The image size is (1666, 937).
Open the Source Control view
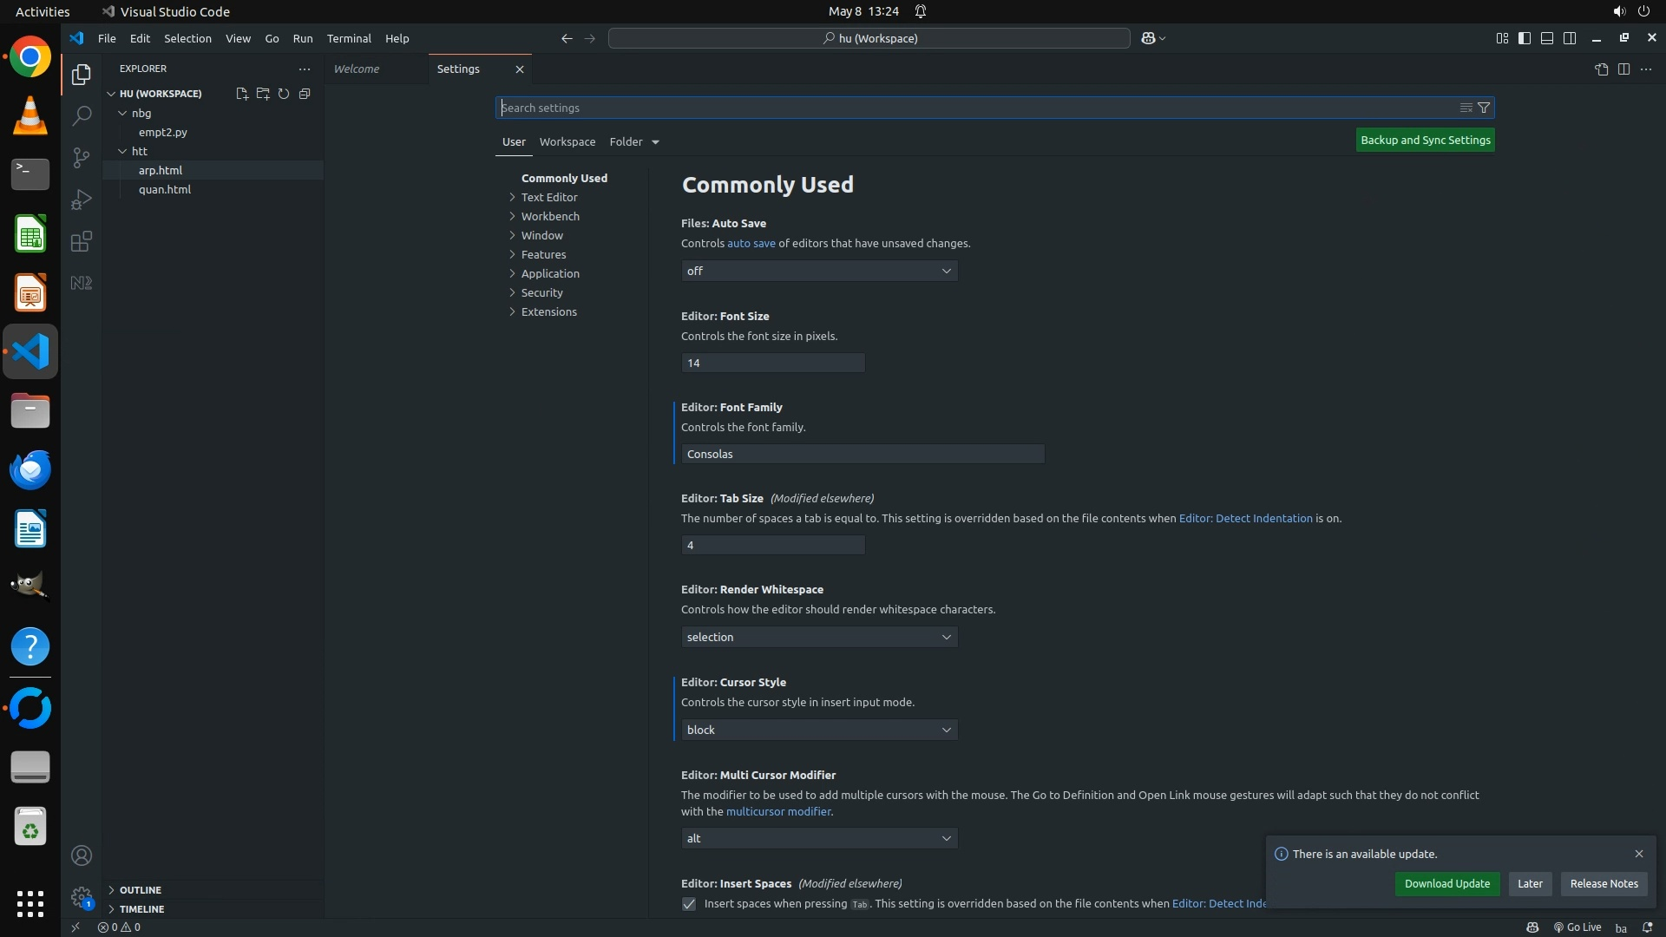(x=82, y=157)
